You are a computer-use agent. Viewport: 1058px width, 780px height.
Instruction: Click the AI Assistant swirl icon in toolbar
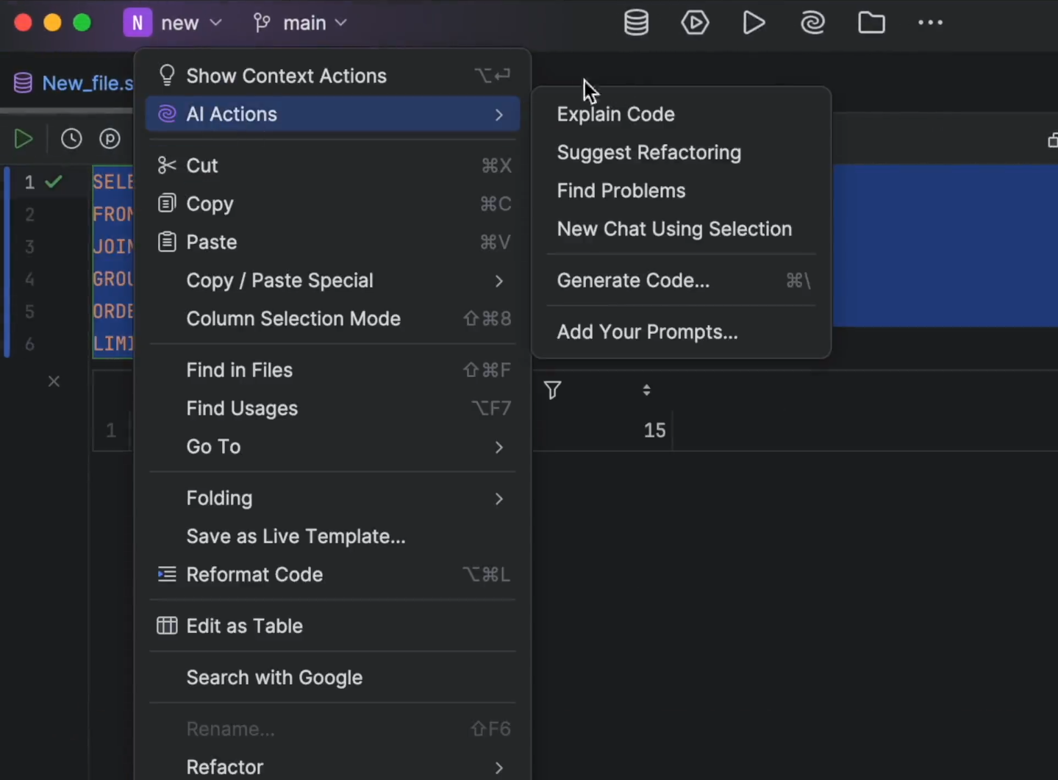click(812, 23)
